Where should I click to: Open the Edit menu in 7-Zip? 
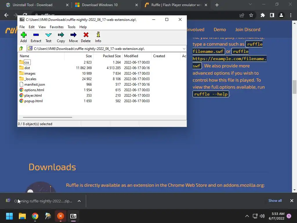click(x=31, y=27)
